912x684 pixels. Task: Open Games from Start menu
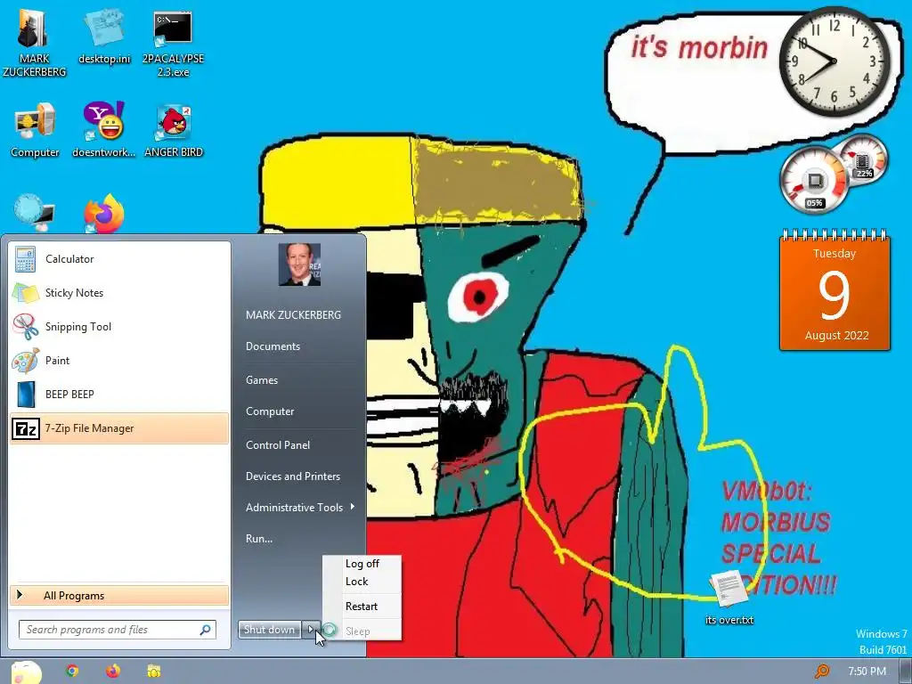(262, 379)
